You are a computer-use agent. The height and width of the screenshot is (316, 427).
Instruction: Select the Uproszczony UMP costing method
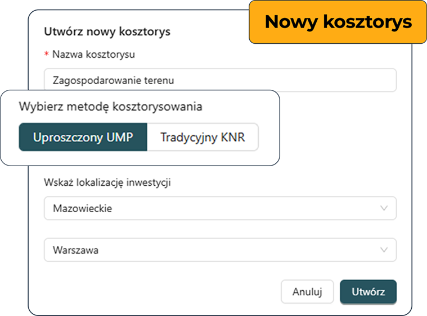(83, 138)
